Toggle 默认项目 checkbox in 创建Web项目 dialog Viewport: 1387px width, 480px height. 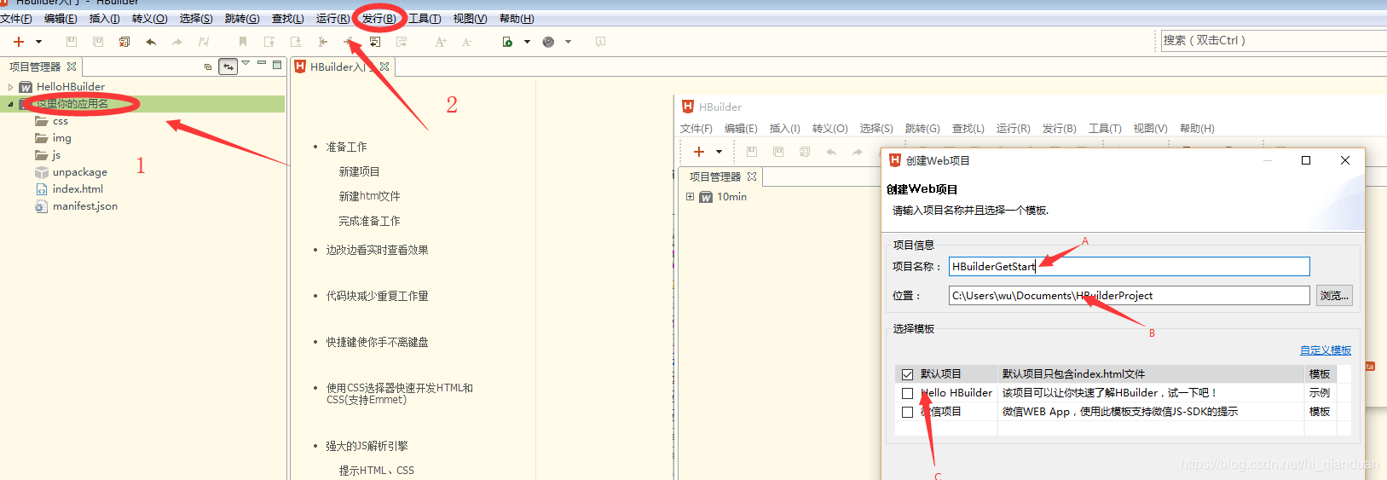coord(907,374)
